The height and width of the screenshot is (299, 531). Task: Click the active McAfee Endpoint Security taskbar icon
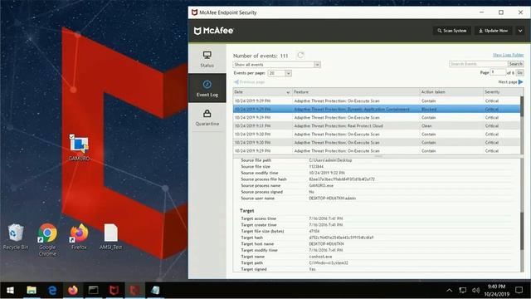134,290
